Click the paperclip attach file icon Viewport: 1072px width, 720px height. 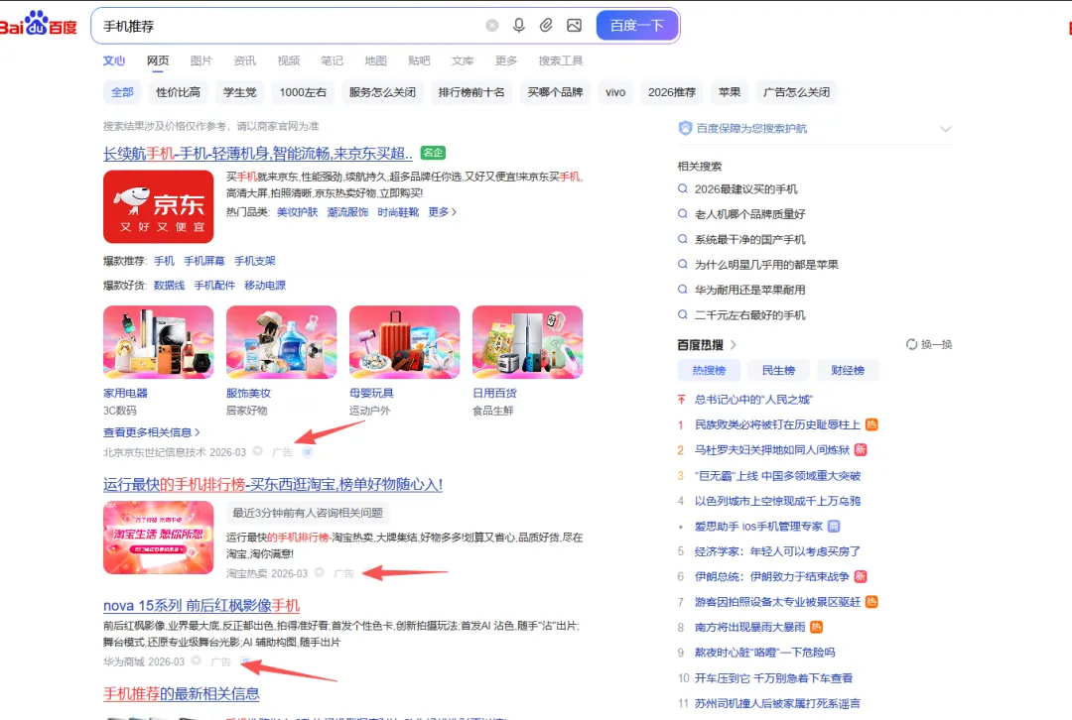tap(546, 25)
